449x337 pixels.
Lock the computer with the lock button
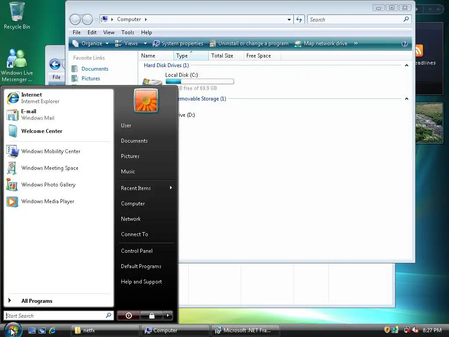(x=151, y=315)
